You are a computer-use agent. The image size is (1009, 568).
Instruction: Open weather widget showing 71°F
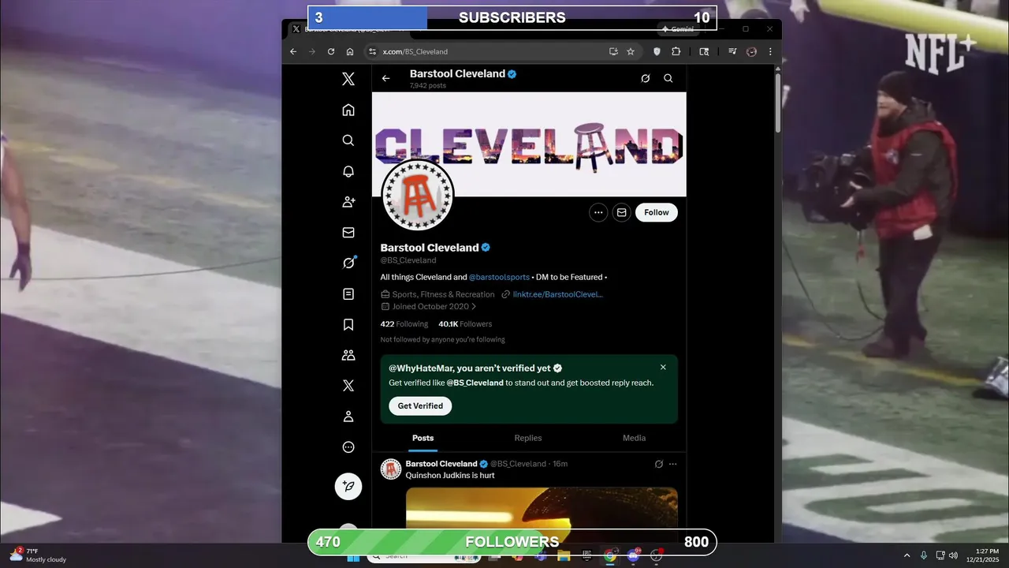point(38,555)
